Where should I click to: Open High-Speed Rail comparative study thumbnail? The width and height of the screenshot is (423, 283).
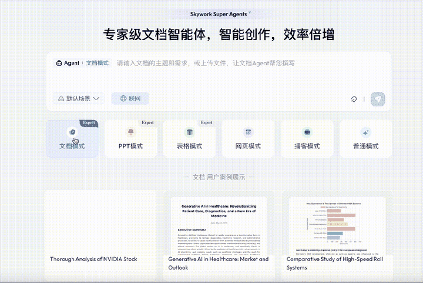(x=337, y=227)
